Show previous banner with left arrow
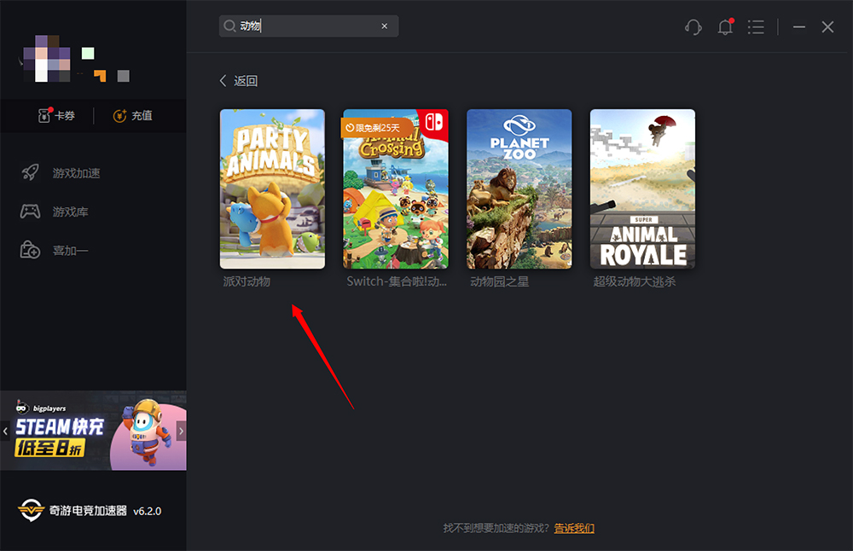The height and width of the screenshot is (551, 853). coord(5,432)
